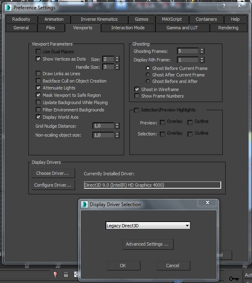The width and height of the screenshot is (252, 283).
Task: Enable Selection/Preview Highlights group checkbox
Action: [136, 110]
